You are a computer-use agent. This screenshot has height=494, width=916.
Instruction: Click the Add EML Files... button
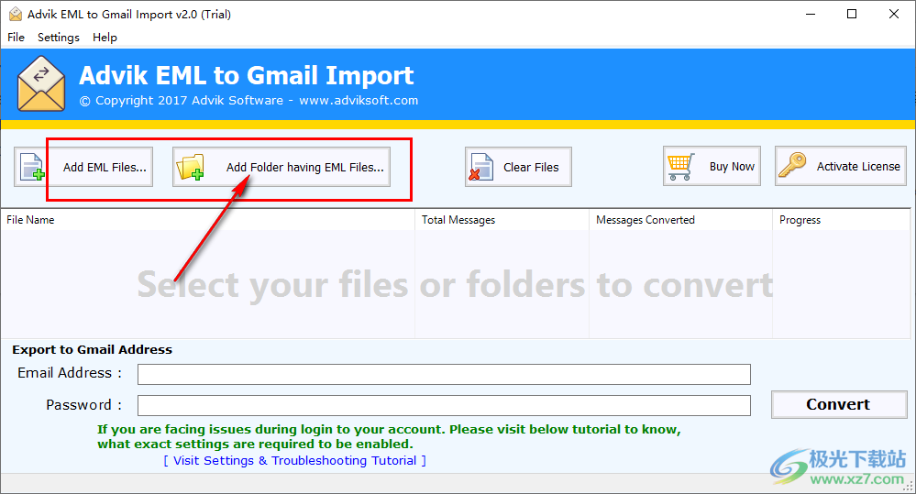(83, 167)
